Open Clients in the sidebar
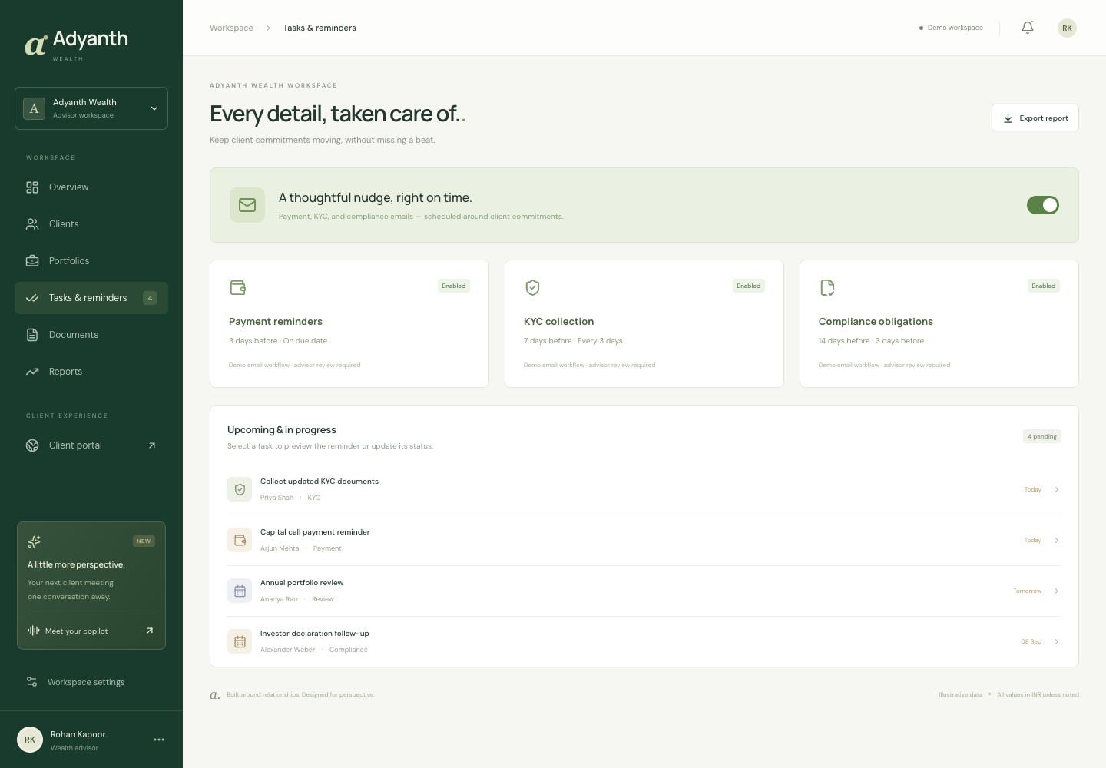1106x768 pixels. point(91,224)
